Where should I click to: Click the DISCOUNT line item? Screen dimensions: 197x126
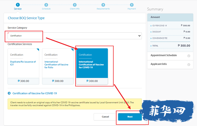[x=170, y=32]
